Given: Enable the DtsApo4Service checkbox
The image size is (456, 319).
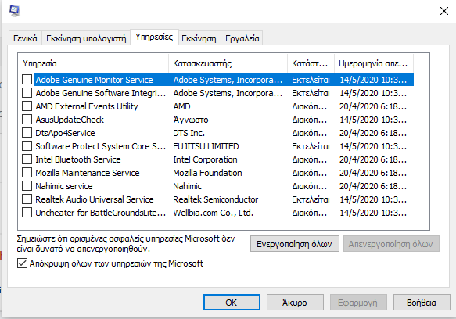Looking at the screenshot, I should 27,133.
